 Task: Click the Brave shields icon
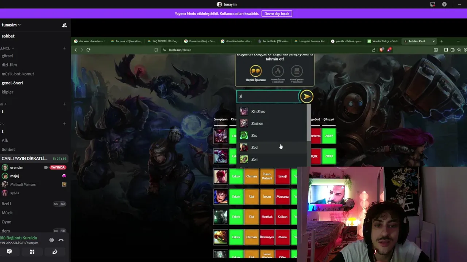point(382,50)
